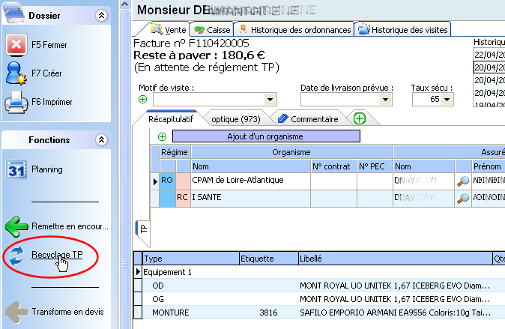Click green plus next to Motif de visite
505x329 pixels.
pyautogui.click(x=142, y=99)
